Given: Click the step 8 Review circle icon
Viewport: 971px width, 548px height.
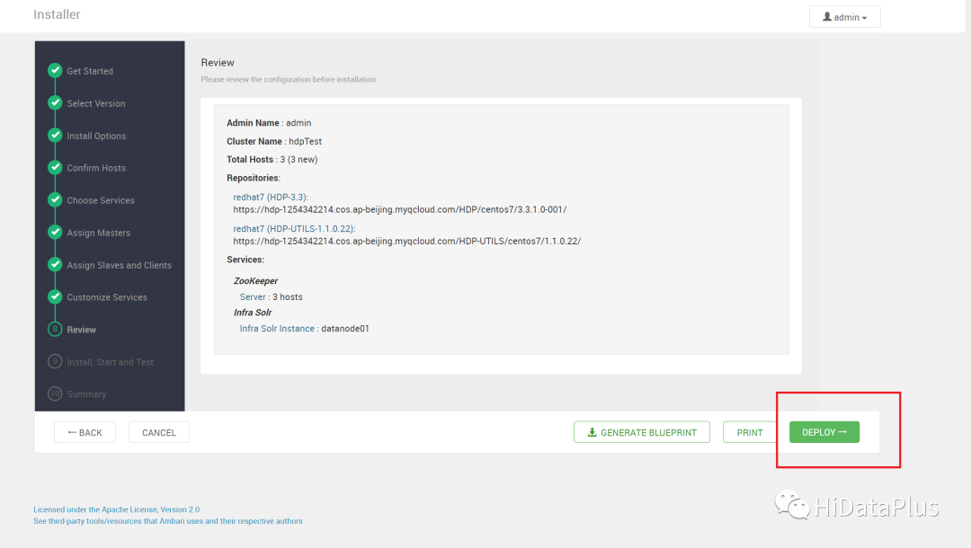Looking at the screenshot, I should click(x=55, y=329).
